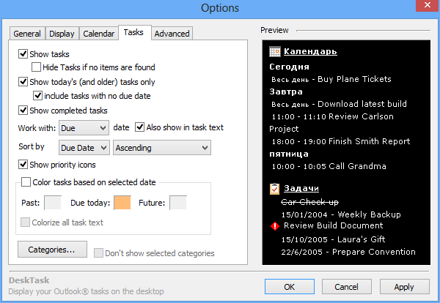This screenshot has width=440, height=303.
Task: Click the red high-priority icon in preview
Action: (x=275, y=226)
